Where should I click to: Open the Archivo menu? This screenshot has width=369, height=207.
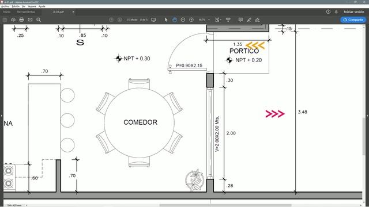[5, 6]
